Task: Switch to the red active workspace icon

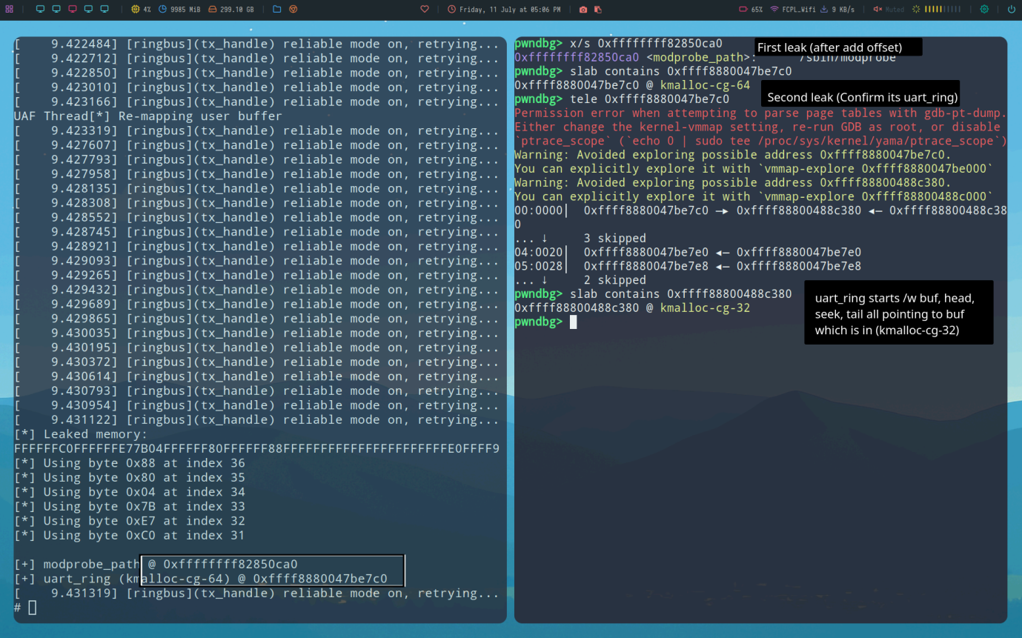Action: 73,10
